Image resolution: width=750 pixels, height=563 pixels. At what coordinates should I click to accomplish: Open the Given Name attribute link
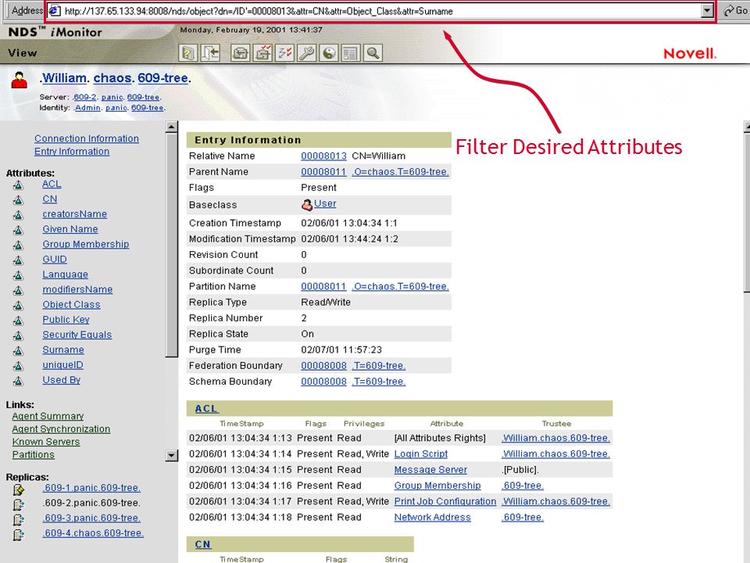coord(70,229)
